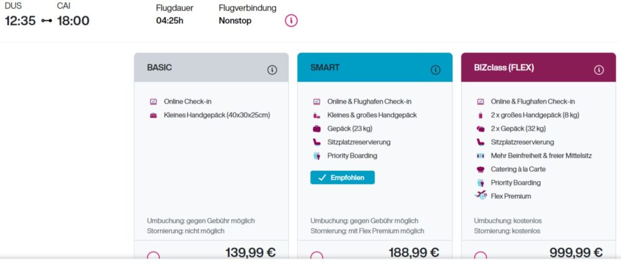
Task: Click the 999,99 € BIZclass price
Action: tap(576, 253)
